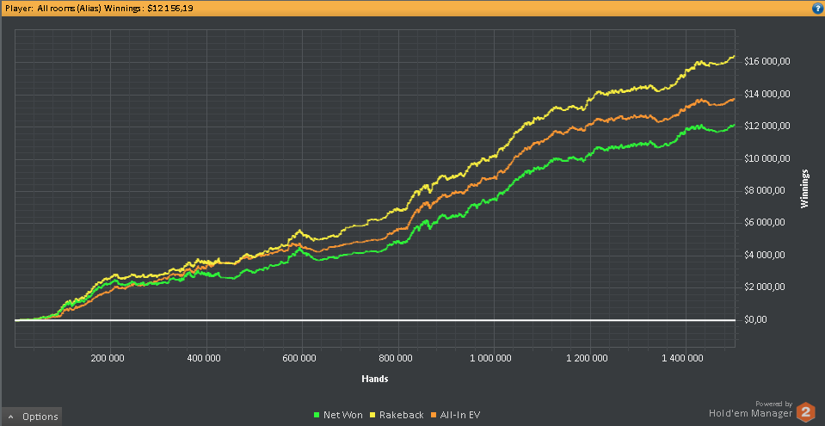
Task: Open the Options button at the bottom left
Action: [x=32, y=417]
